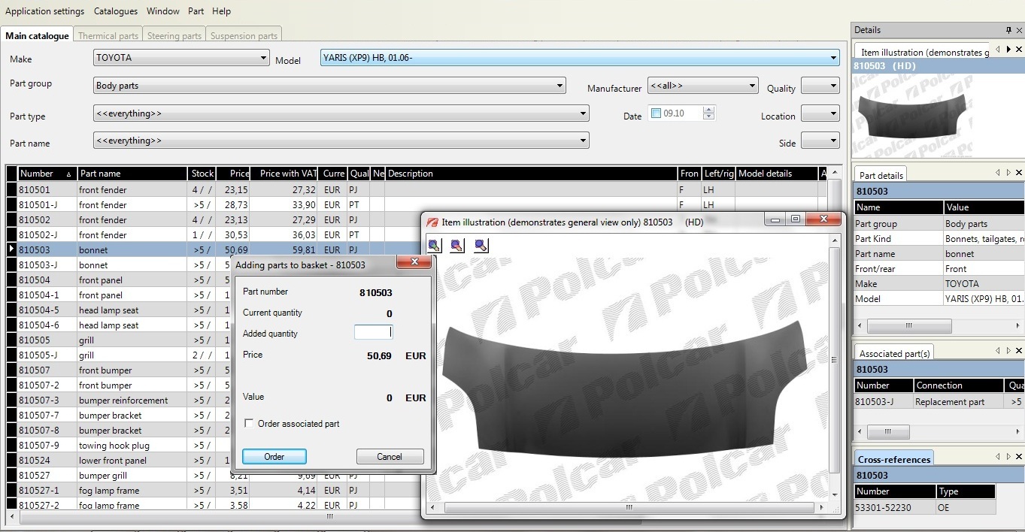Tick the Order associated part checkbox
This screenshot has width=1025, height=532.
[x=249, y=424]
